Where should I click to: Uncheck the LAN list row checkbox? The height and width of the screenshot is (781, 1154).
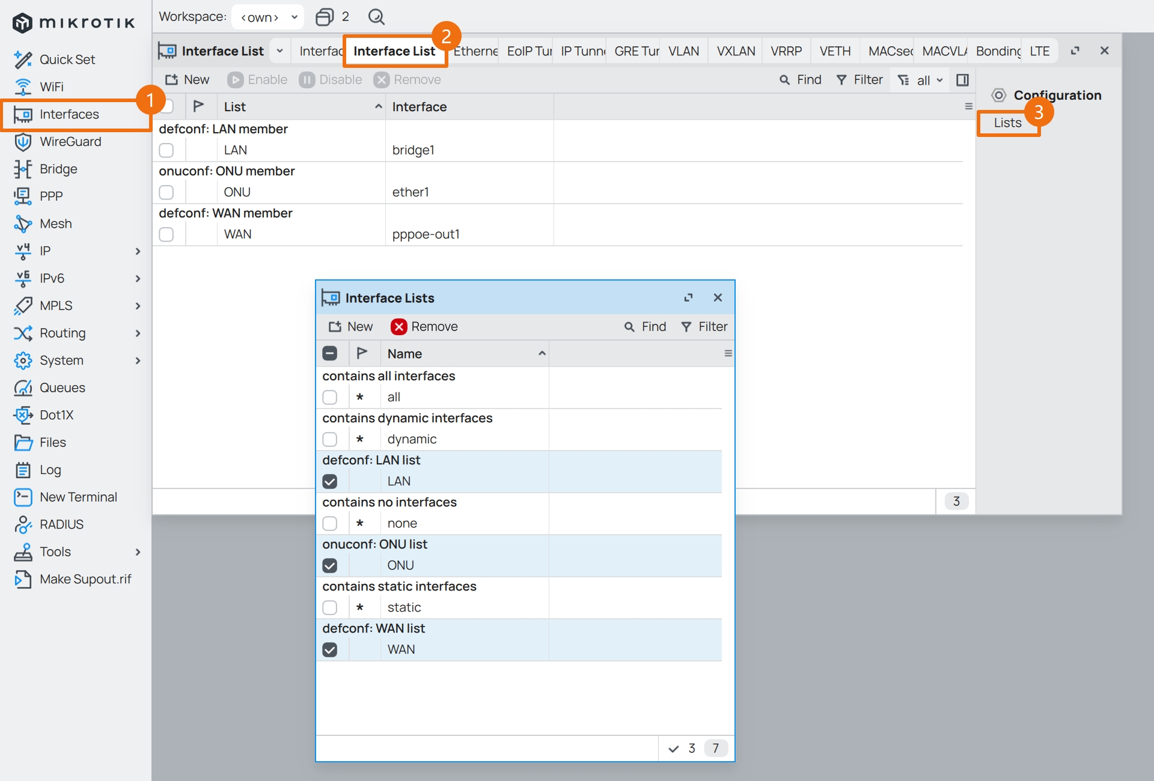click(330, 481)
